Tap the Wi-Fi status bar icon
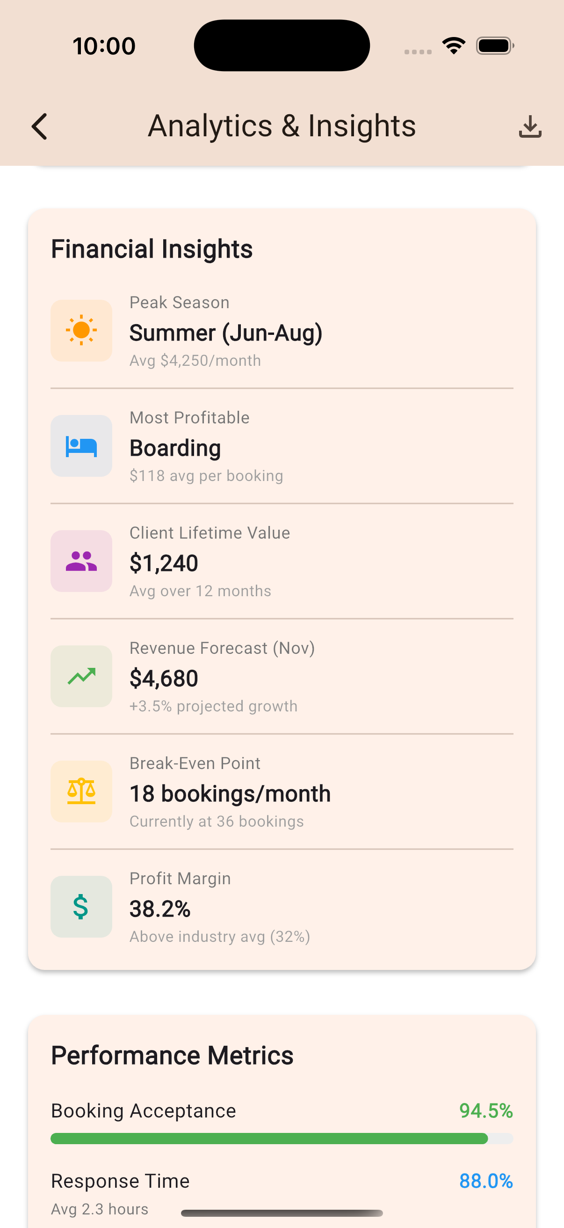The image size is (564, 1228). click(454, 46)
